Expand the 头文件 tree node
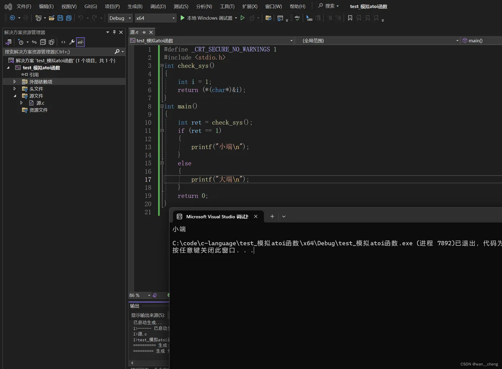Viewport: 502px width, 369px height. pyautogui.click(x=15, y=88)
